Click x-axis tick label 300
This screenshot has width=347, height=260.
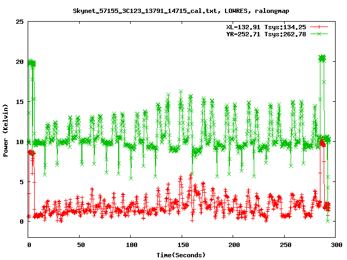coord(337,245)
